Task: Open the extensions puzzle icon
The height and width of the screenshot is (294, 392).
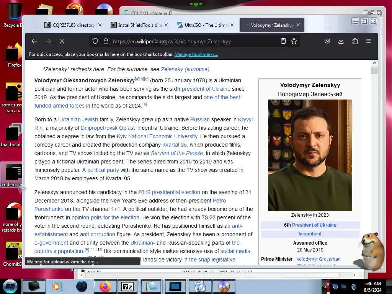Action: tap(355, 41)
